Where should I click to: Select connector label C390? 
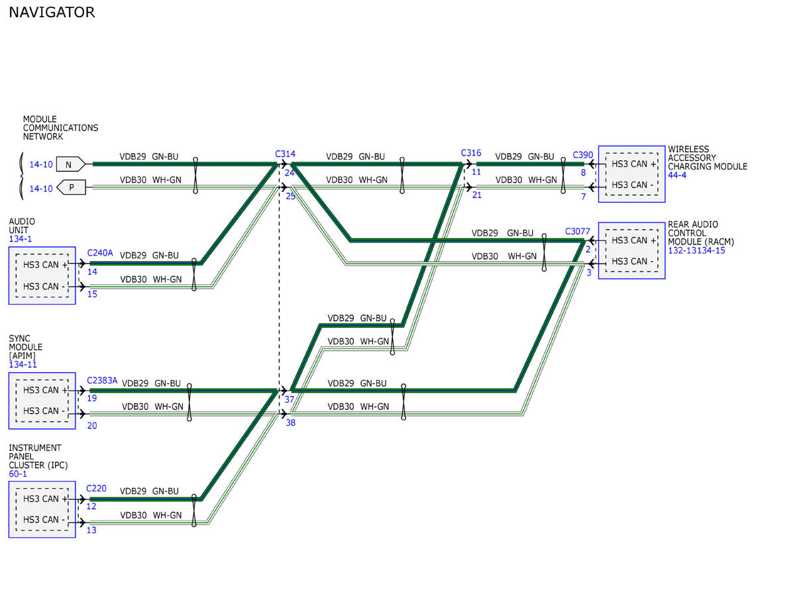tap(583, 155)
